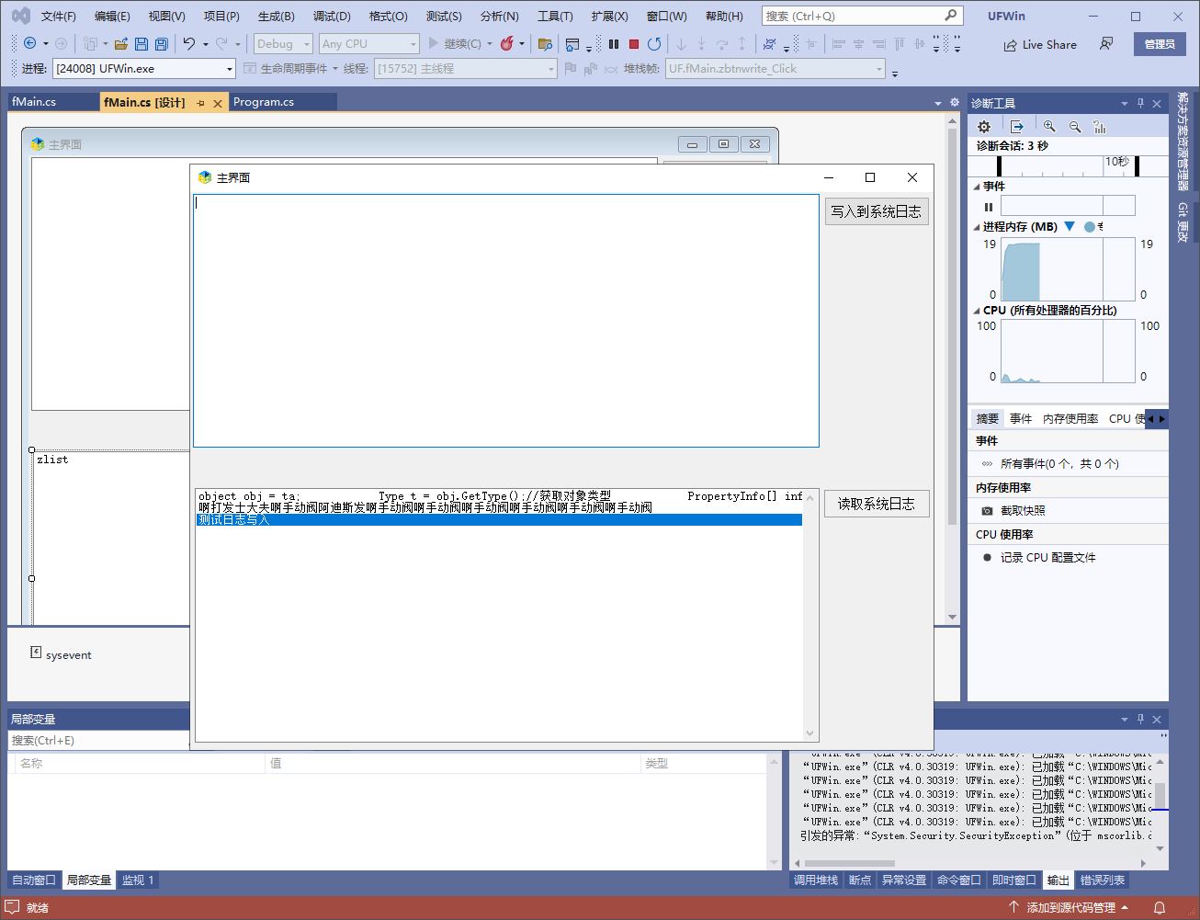Click the Navigate Backward arrow icon
The width and height of the screenshot is (1200, 920).
click(29, 43)
